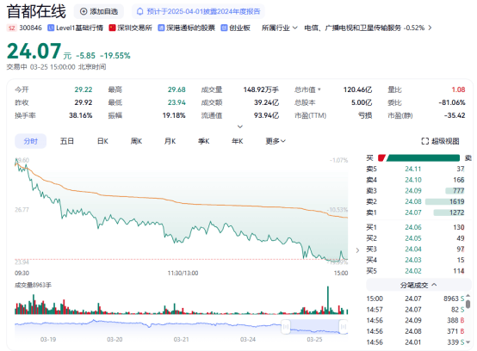This screenshot has height=351, width=477.
Task: Click the China flag 深圳交易所 icon
Action: (112, 28)
